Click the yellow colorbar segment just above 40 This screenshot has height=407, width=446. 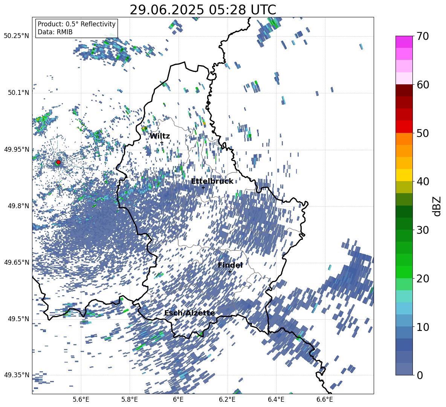404,175
